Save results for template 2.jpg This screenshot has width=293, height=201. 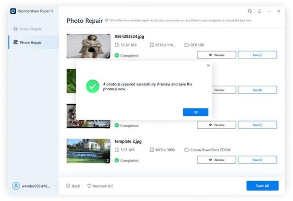(x=257, y=160)
